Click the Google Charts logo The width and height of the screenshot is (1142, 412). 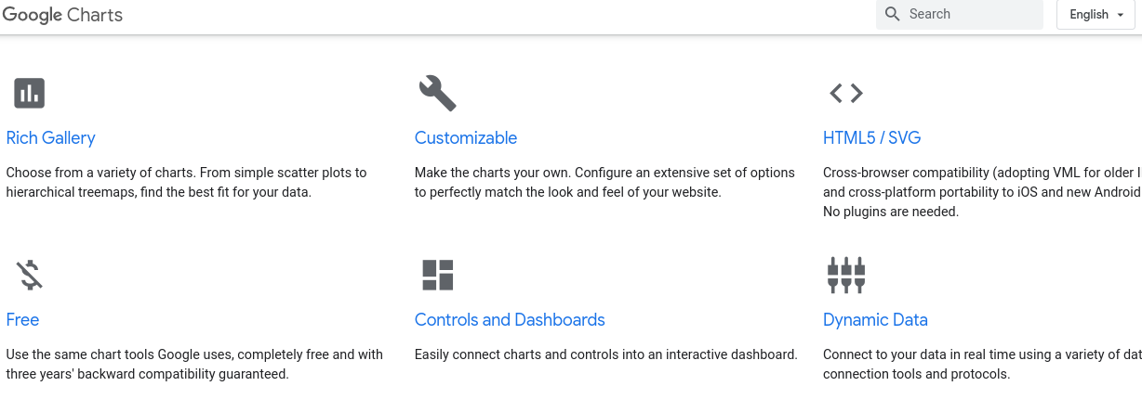62,15
